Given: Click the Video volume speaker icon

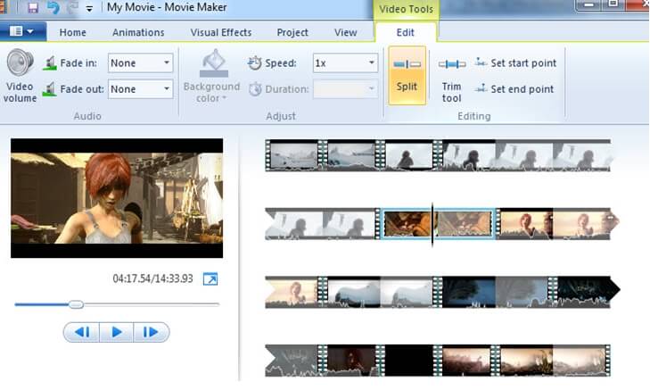Looking at the screenshot, I should click(x=20, y=62).
